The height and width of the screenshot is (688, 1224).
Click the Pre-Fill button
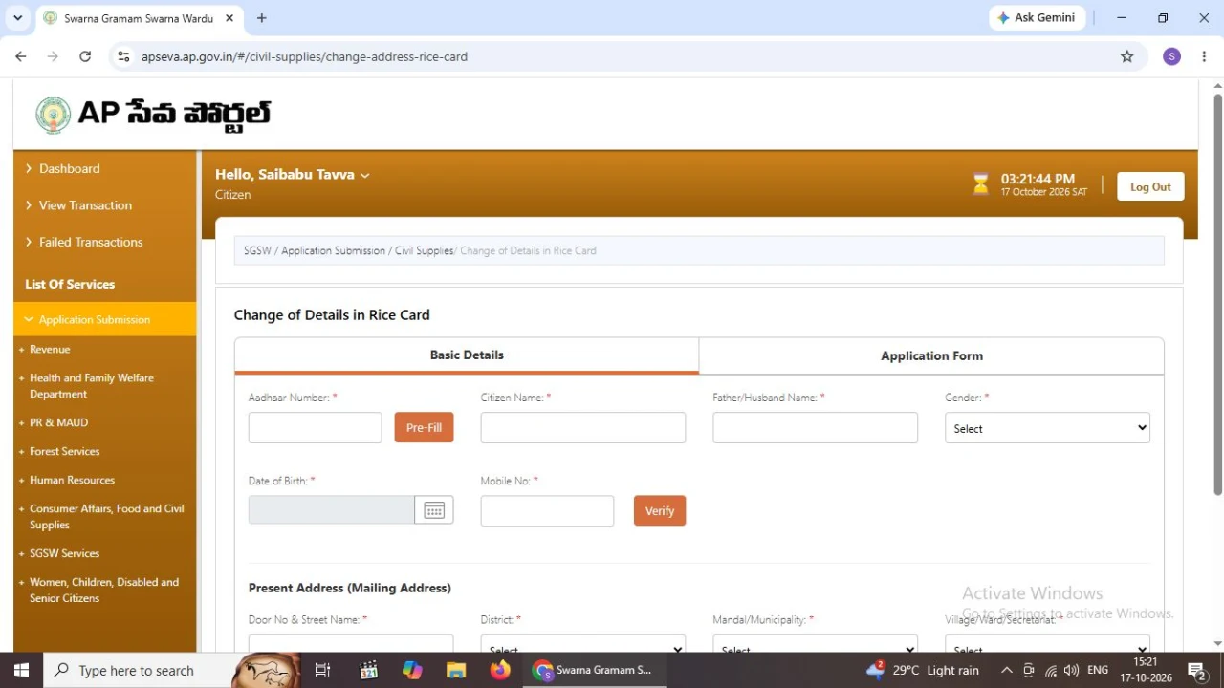coord(424,427)
